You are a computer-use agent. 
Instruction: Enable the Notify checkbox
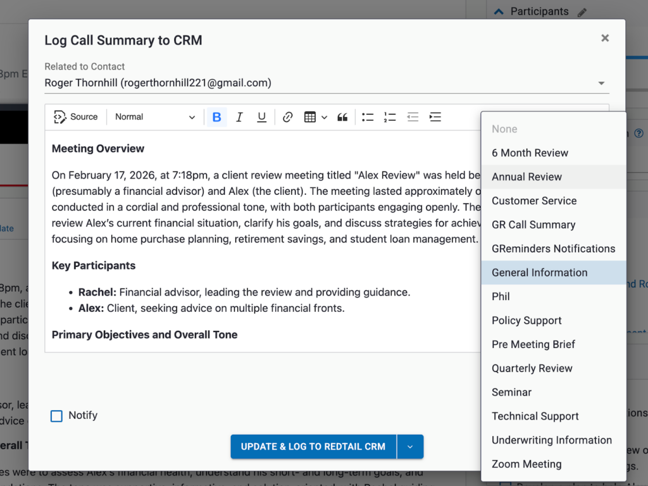tap(57, 416)
